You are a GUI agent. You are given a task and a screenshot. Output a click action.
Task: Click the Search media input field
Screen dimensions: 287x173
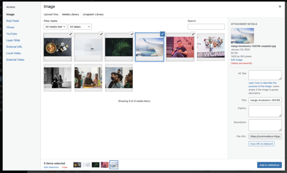click(206, 27)
